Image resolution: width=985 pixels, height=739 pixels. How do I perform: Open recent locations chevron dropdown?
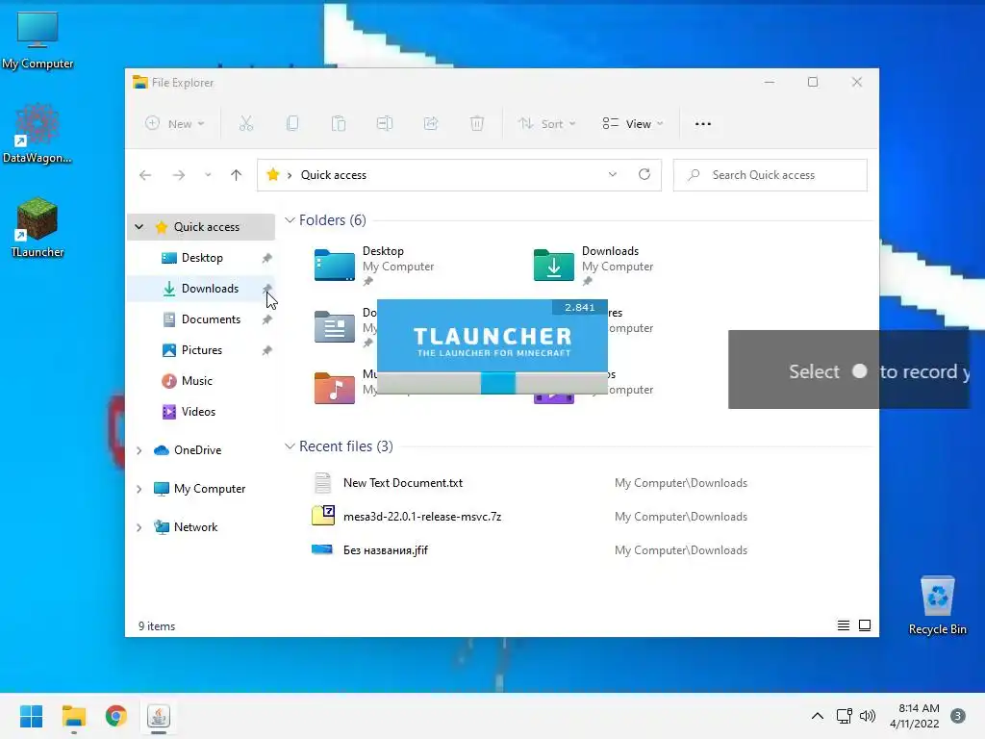pos(208,175)
